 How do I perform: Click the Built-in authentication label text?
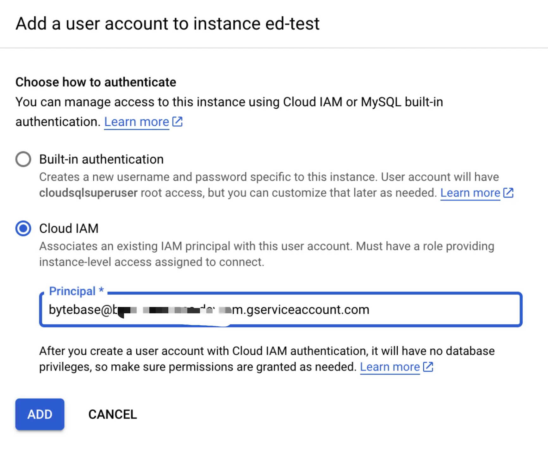(101, 159)
